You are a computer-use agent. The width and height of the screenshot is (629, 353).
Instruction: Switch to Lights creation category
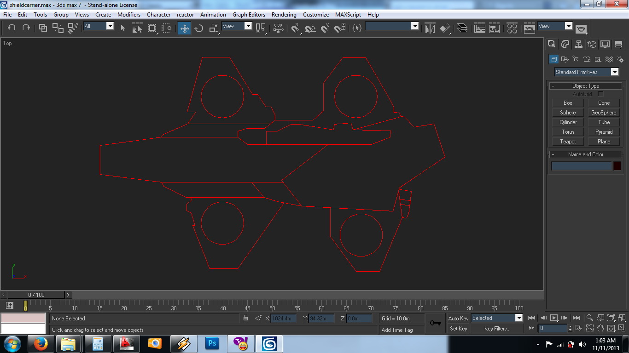click(x=576, y=59)
